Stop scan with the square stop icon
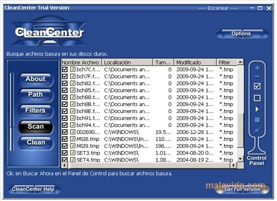 click(x=257, y=120)
